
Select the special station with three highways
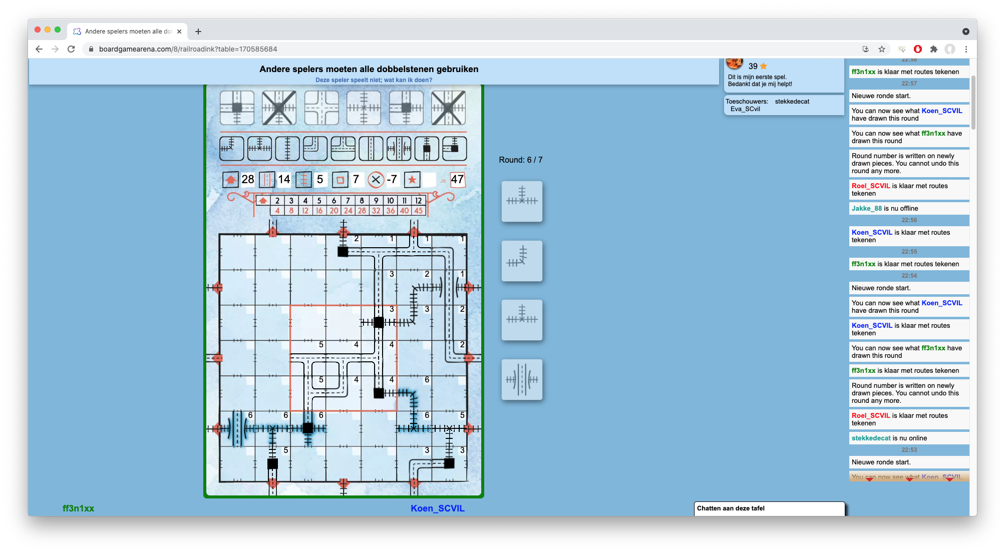click(x=237, y=108)
